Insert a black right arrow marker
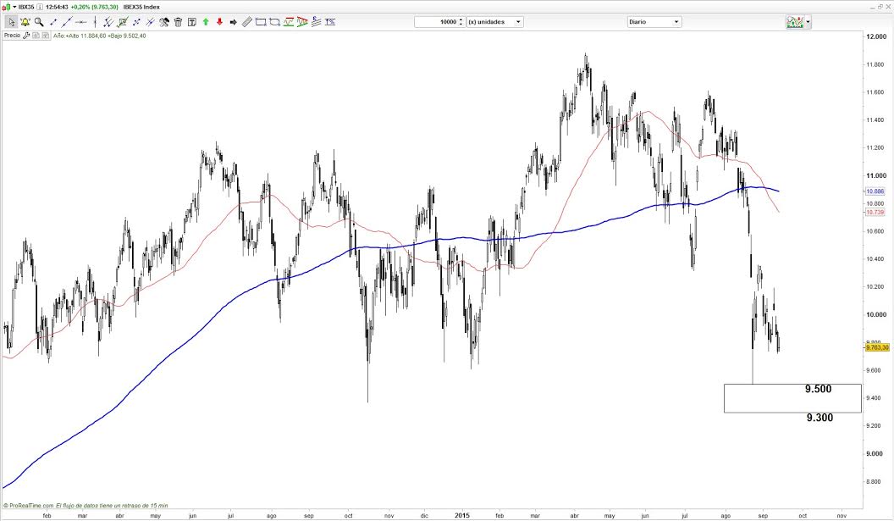The image size is (894, 521). pos(233,22)
